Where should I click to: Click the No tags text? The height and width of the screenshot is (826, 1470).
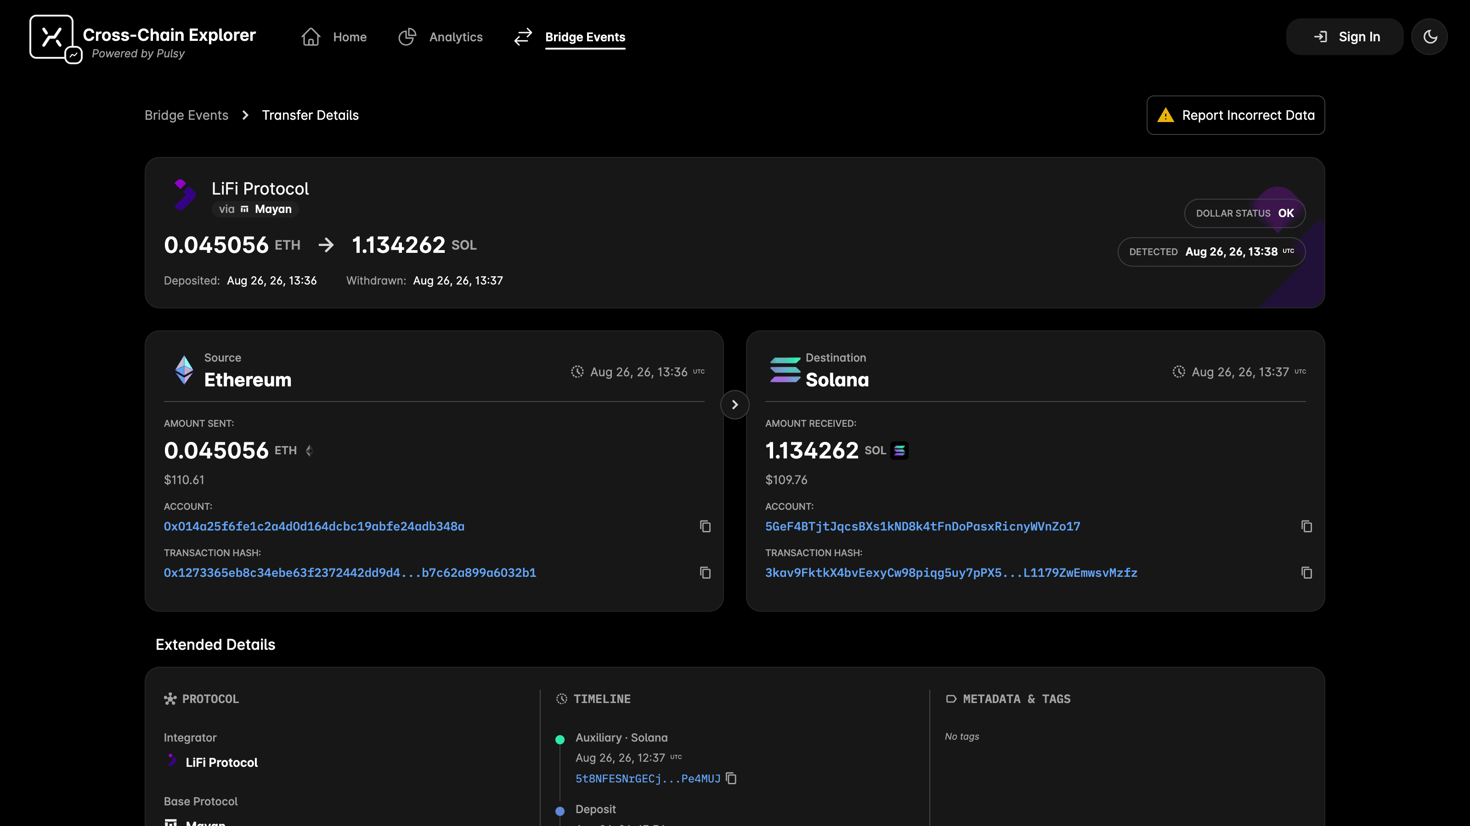tap(961, 737)
